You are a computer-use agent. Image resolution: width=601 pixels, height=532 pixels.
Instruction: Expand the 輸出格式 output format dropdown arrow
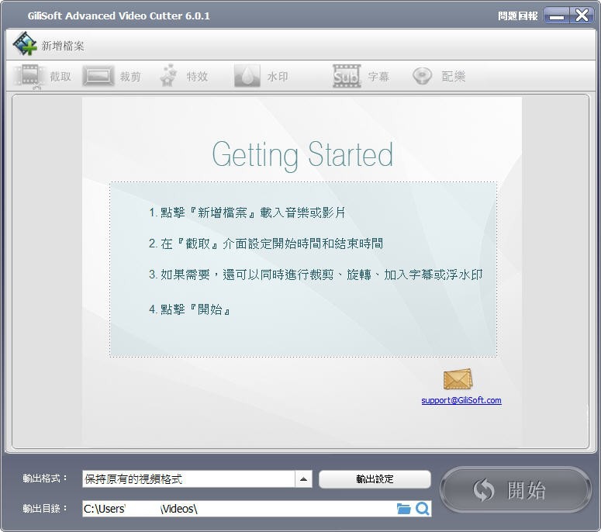coord(303,479)
